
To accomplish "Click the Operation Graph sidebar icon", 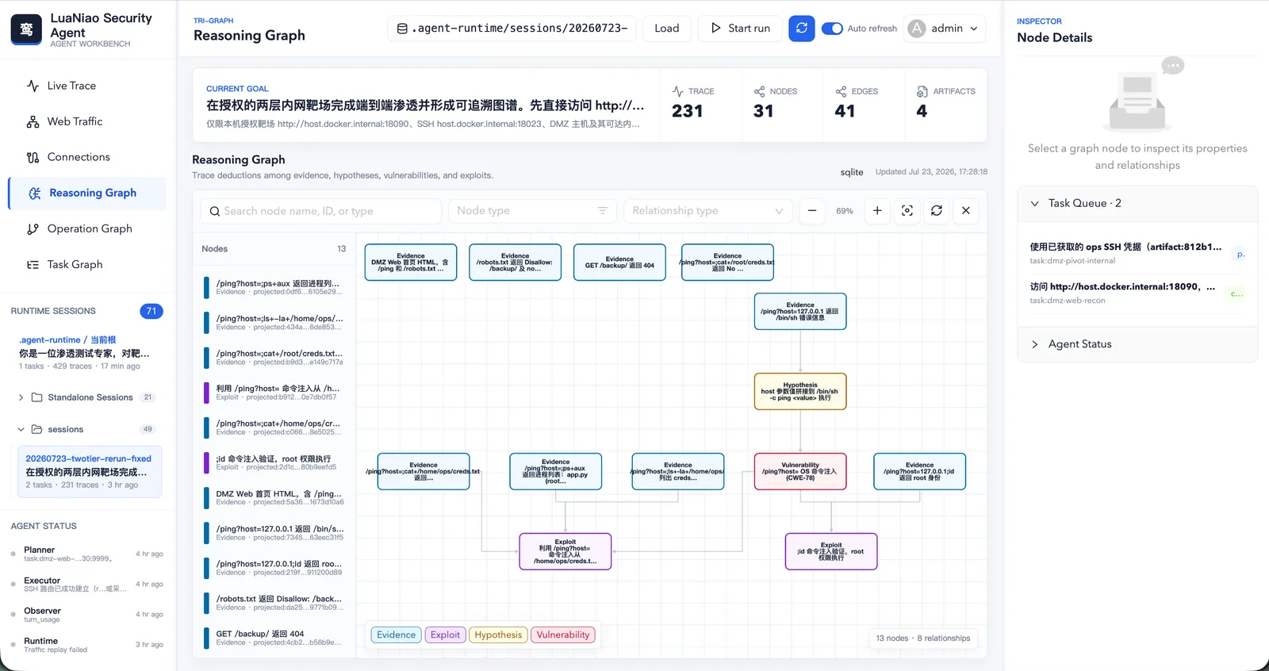I will (33, 228).
